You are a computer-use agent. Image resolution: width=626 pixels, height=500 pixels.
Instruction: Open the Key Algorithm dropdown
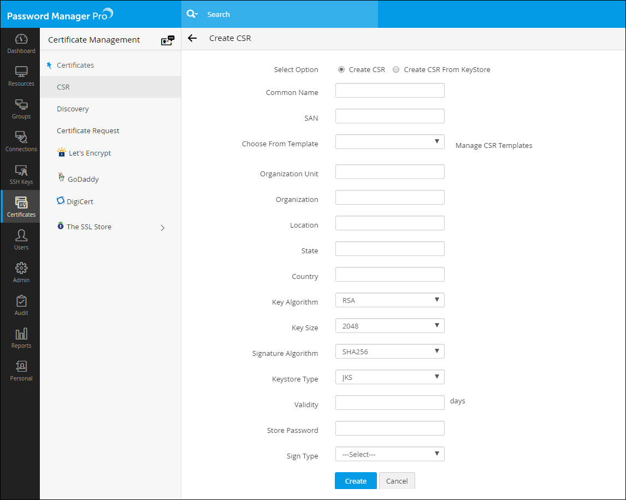[389, 300]
